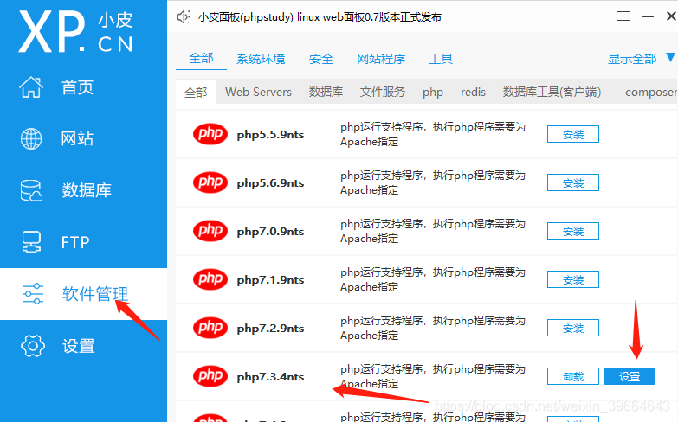
Task: Click the php7.2.9nts logo icon
Action: tap(210, 328)
